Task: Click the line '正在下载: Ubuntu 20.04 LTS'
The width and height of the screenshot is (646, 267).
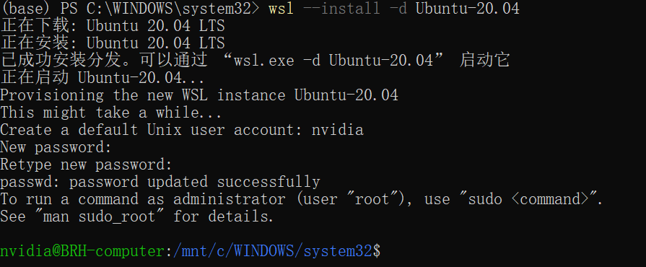Action: click(x=113, y=26)
